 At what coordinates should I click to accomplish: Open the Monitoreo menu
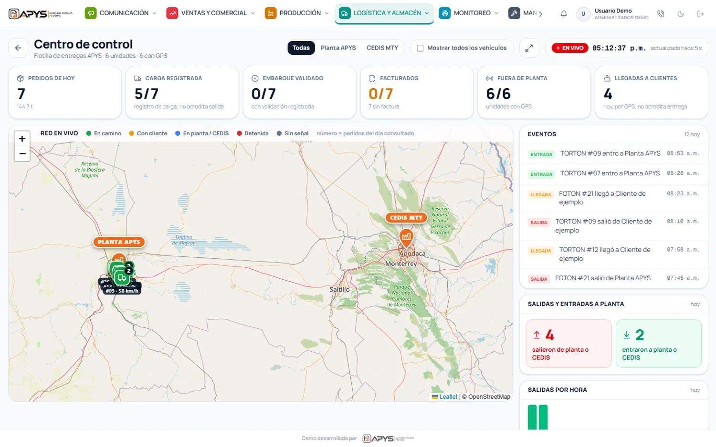(468, 13)
